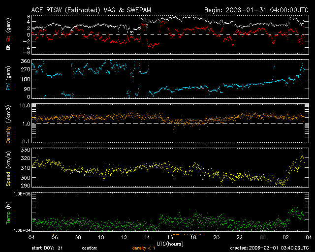This screenshot has height=252, width=315.
Task: Click the '290' tick on the Speed axis
Action: click(26, 186)
